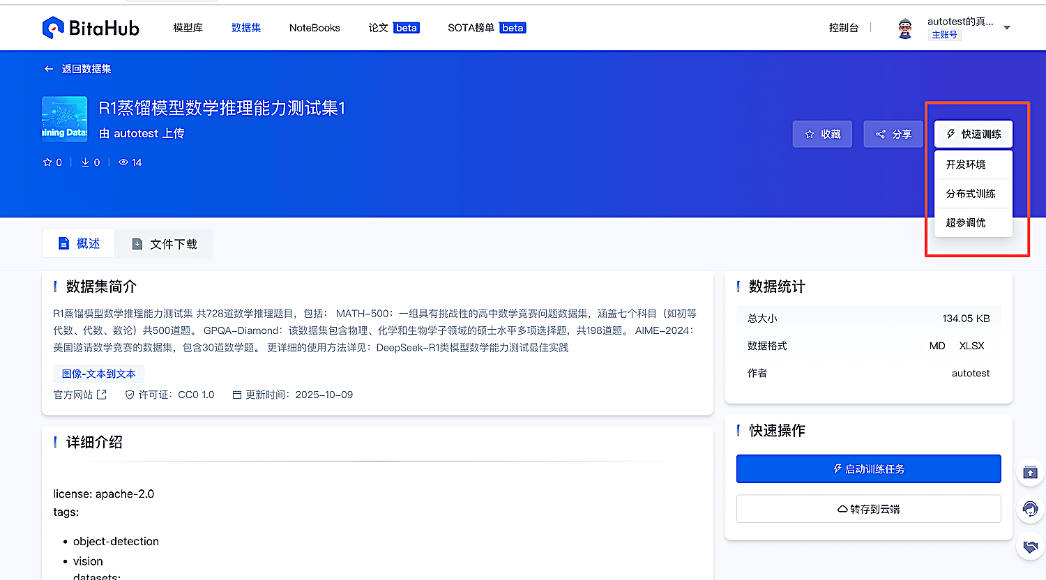Click the upload floating icon on right edge

[1031, 473]
